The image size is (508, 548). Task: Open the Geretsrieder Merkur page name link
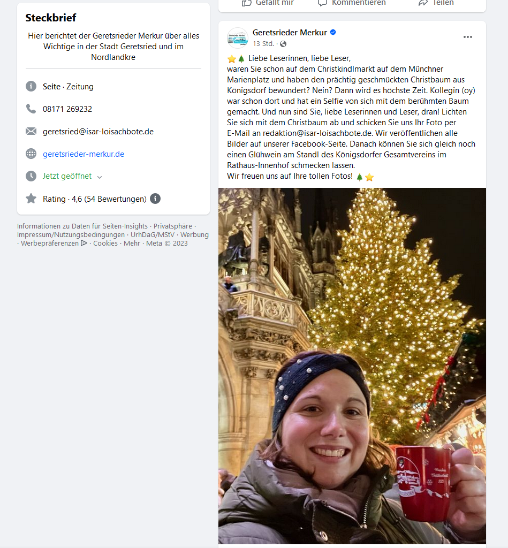point(290,33)
